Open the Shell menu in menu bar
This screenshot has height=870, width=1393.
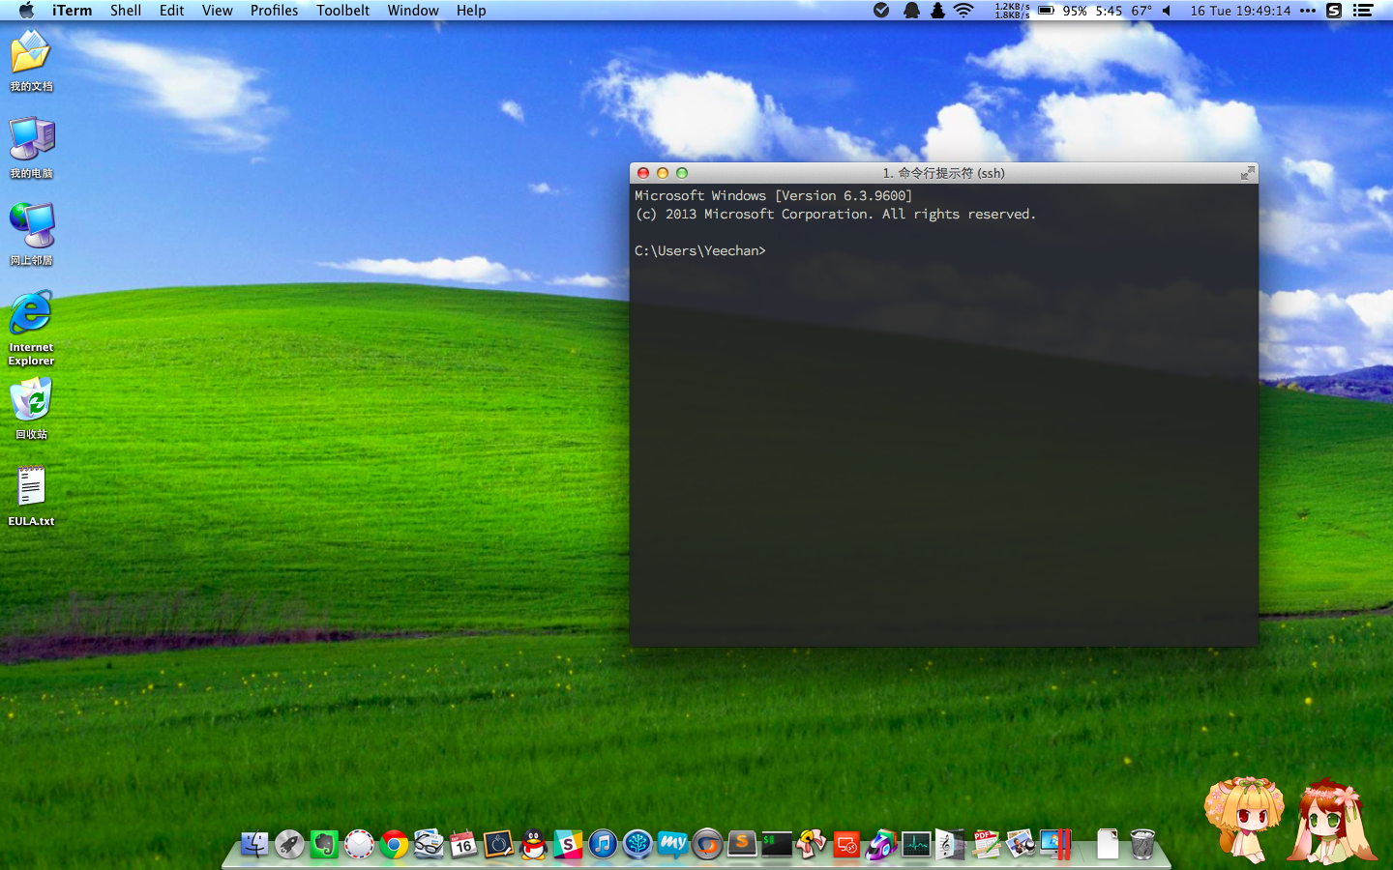tap(126, 11)
